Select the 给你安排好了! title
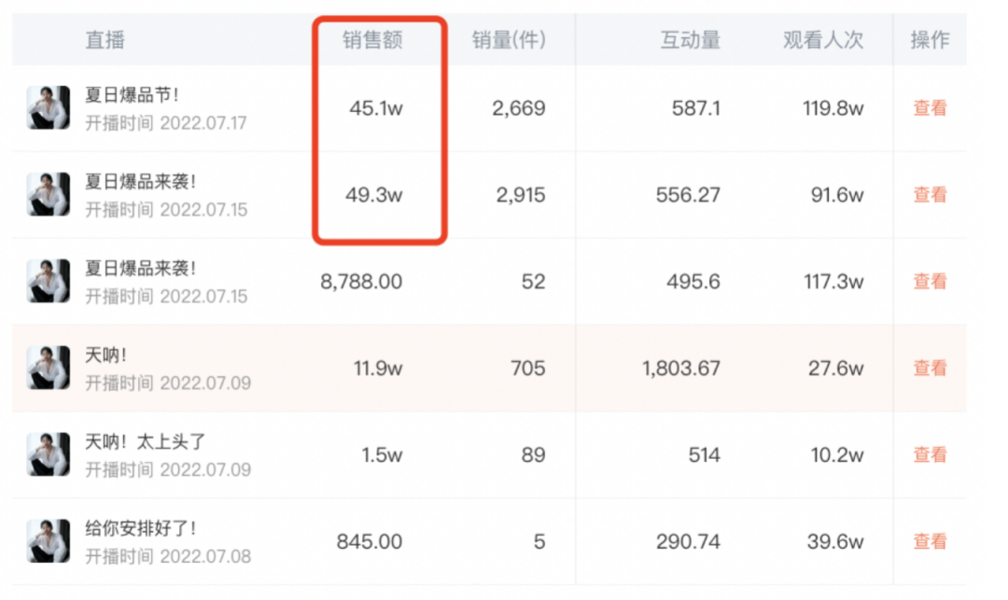This screenshot has height=600, width=1008. click(141, 529)
